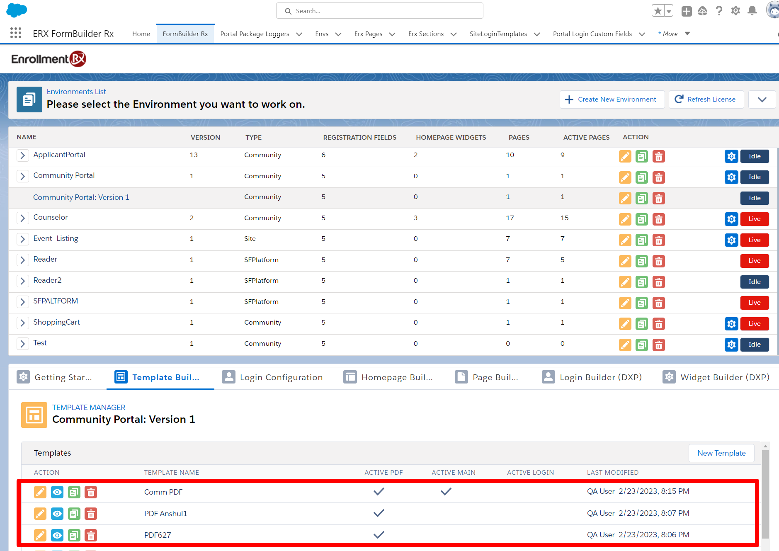Delete the PDF627 template with trash icon
Image resolution: width=779 pixels, height=551 pixels.
[x=91, y=535]
